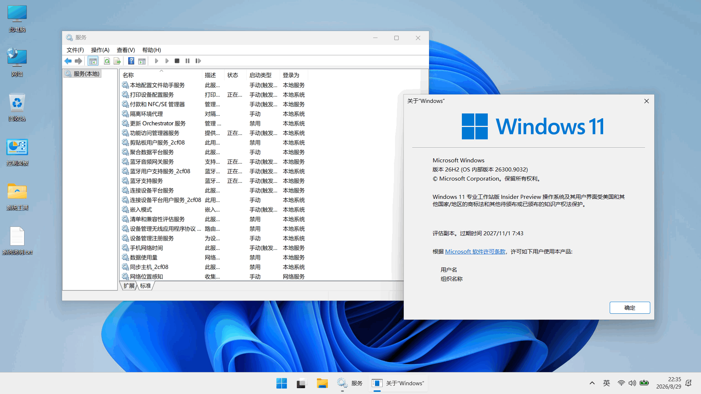This screenshot has width=701, height=394.
Task: Select the 更新 Orchestrator 服务 row
Action: [214, 123]
